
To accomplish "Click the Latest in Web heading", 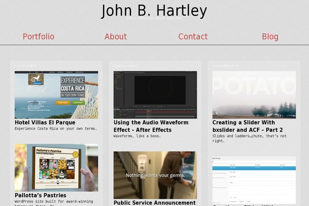I will [x=26, y=66].
